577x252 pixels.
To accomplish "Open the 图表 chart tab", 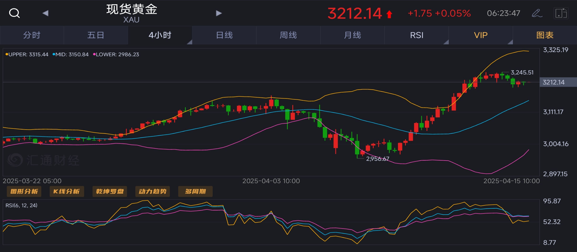I will 545,35.
